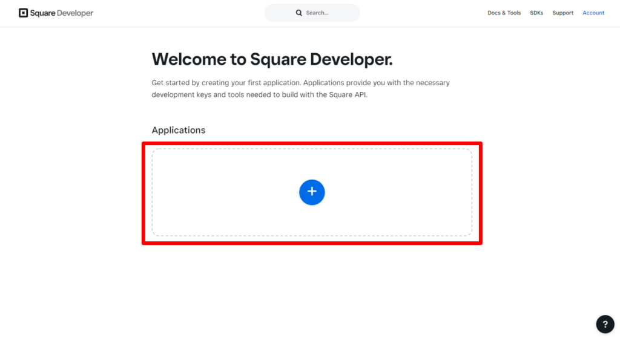Image resolution: width=620 pixels, height=338 pixels.
Task: Open the help question mark bubble
Action: 605,324
